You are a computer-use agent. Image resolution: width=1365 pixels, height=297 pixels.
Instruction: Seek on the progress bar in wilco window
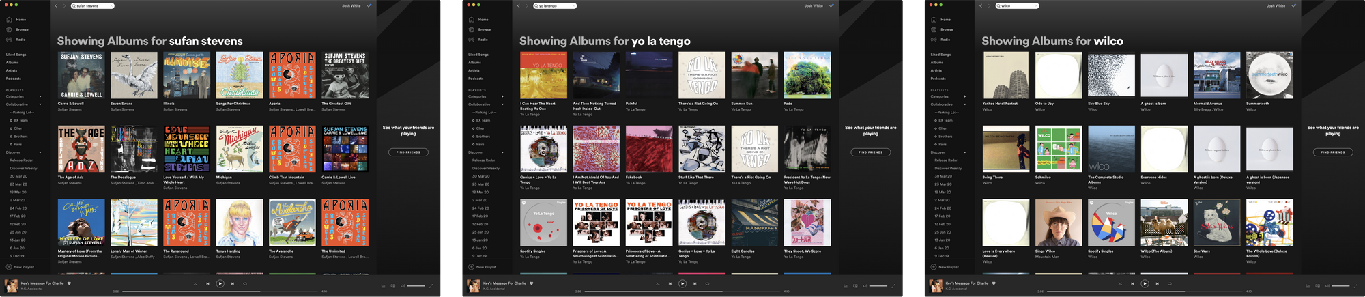[x=1145, y=292]
